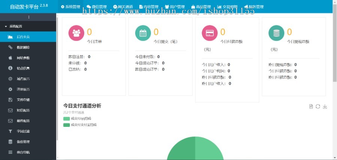The height and width of the screenshot is (160, 337).
Task: Click the 自动发卡平台 title logo
Action: [x=29, y=6]
